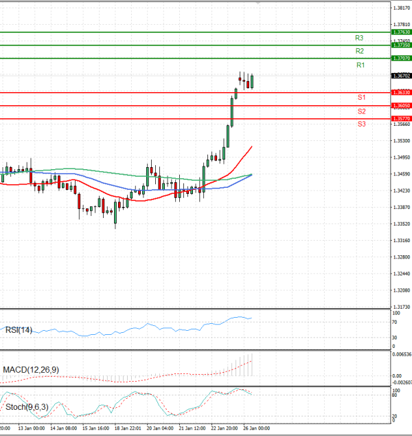Click the last green candlestick on the chart

pyautogui.click(x=253, y=81)
